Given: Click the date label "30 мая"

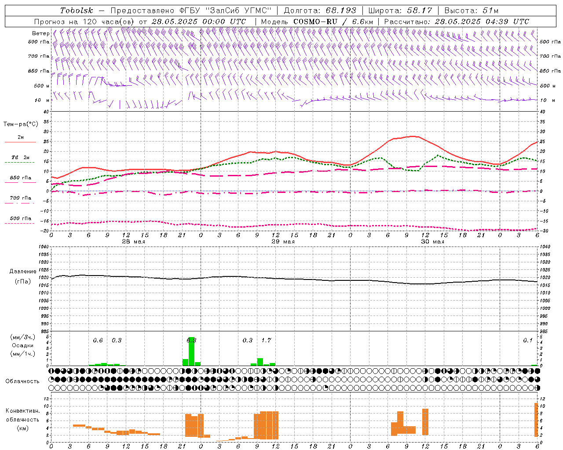Looking at the screenshot, I should [x=432, y=242].
